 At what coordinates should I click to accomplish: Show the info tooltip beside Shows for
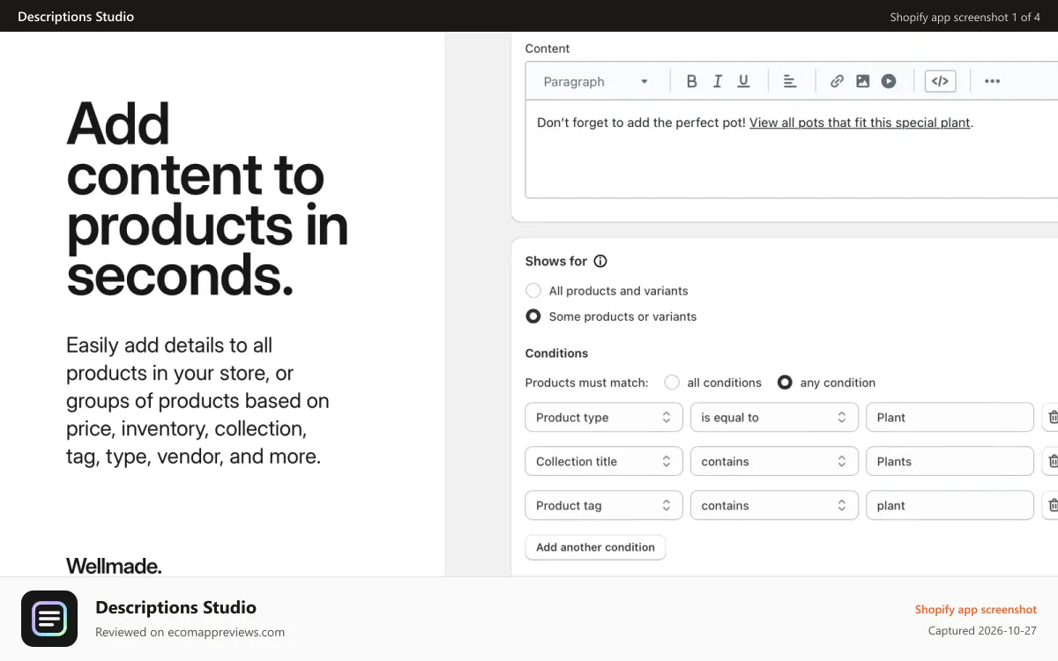(x=600, y=261)
